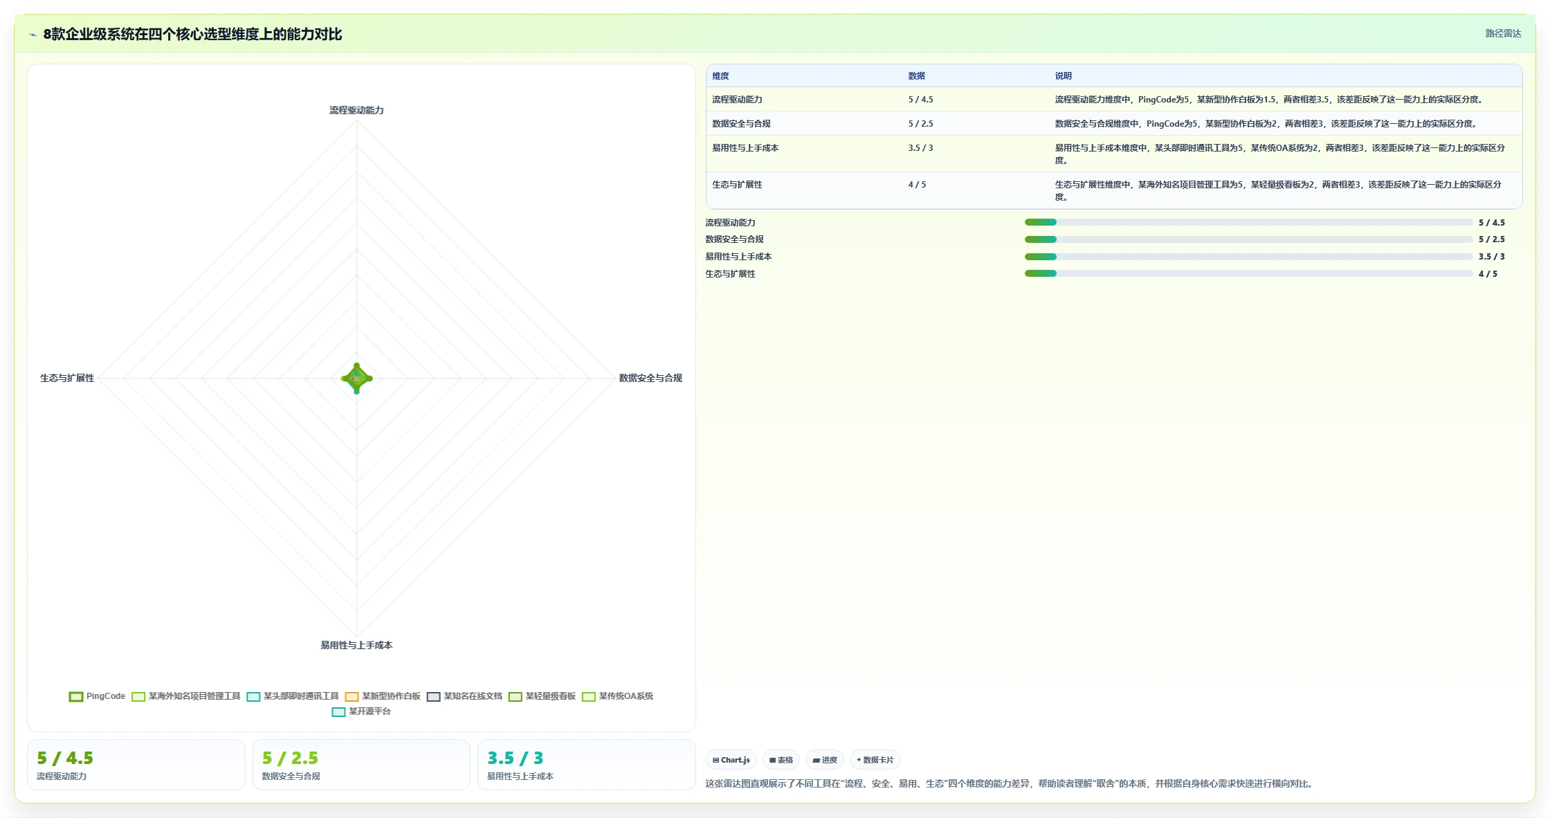
Task: Click radar axis label 生态与扩展性
Action: [x=67, y=378]
